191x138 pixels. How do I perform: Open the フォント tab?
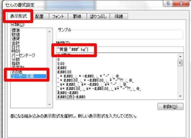point(58,17)
